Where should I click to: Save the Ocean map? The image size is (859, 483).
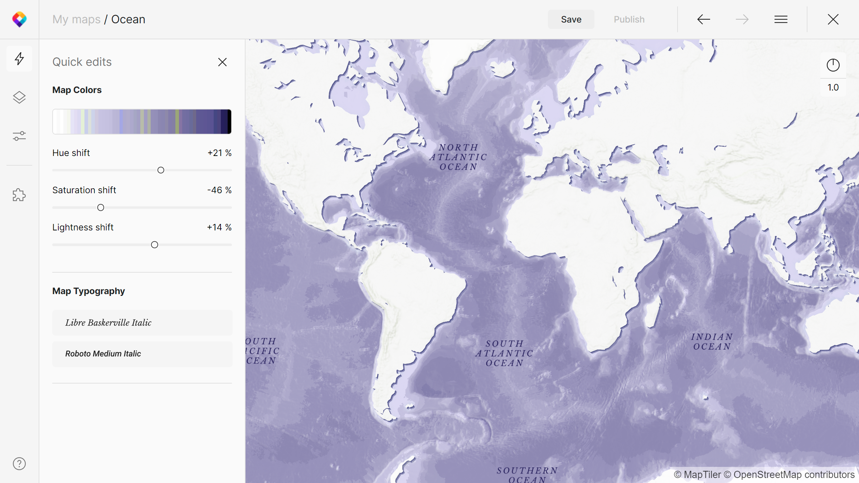571,19
